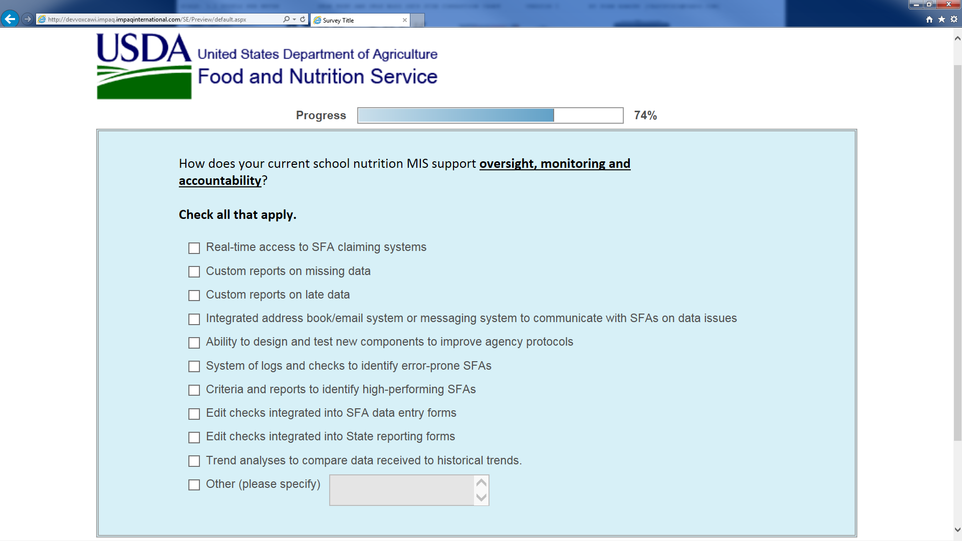962x541 pixels.
Task: Click the page scrollbar down arrow
Action: point(957,529)
